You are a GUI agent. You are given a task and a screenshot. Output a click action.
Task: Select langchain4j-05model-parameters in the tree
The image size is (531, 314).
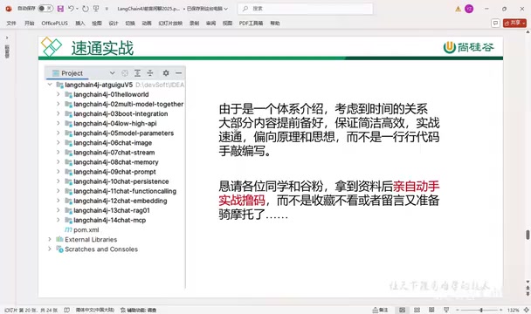point(124,133)
